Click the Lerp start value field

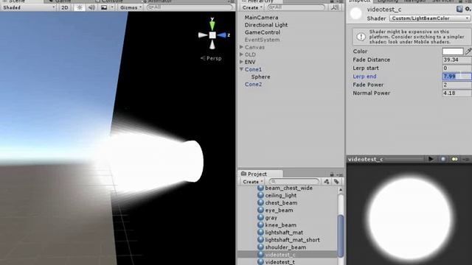tap(457, 68)
